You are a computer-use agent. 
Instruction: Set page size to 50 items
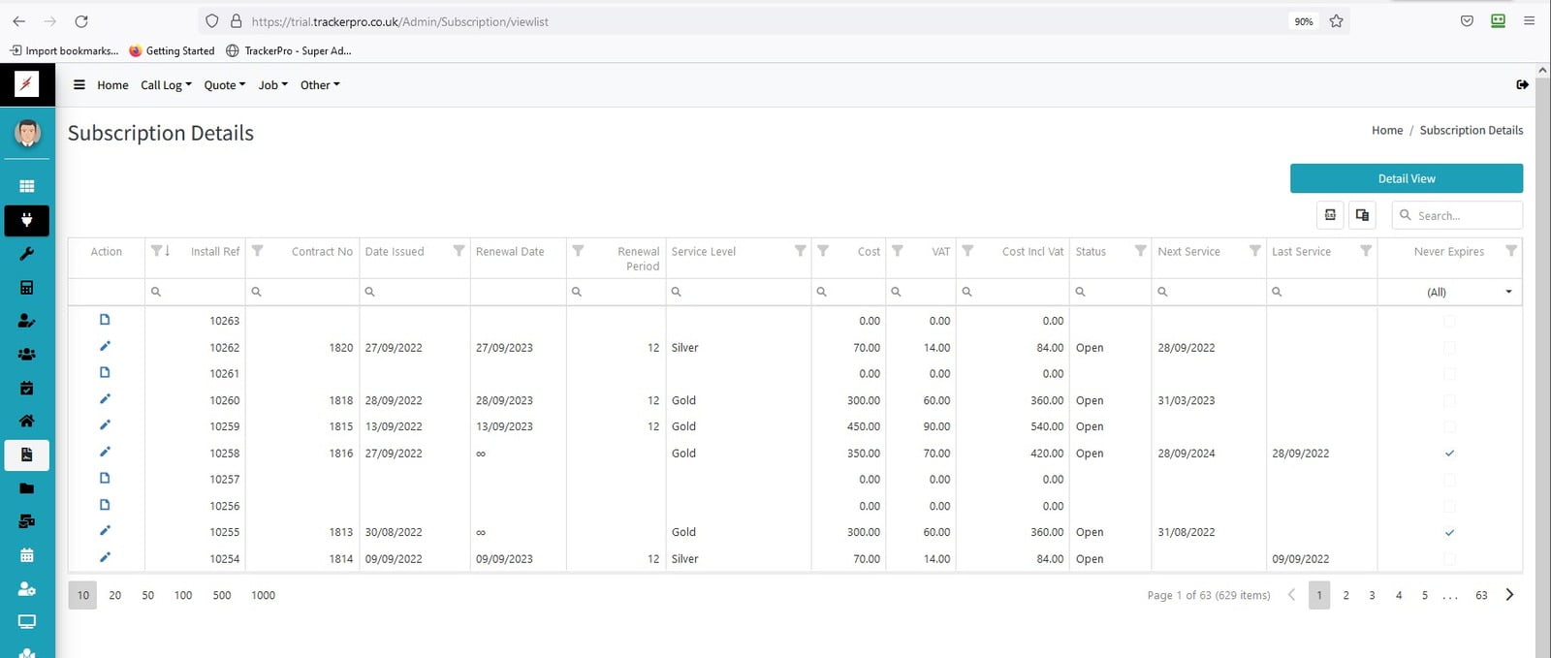148,595
